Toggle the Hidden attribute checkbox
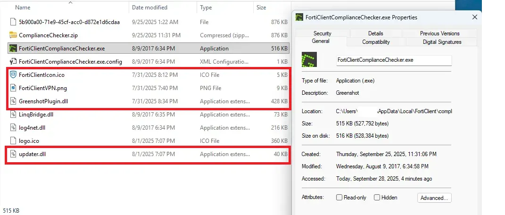Image resolution: width=505 pixels, height=215 pixels. (x=377, y=198)
